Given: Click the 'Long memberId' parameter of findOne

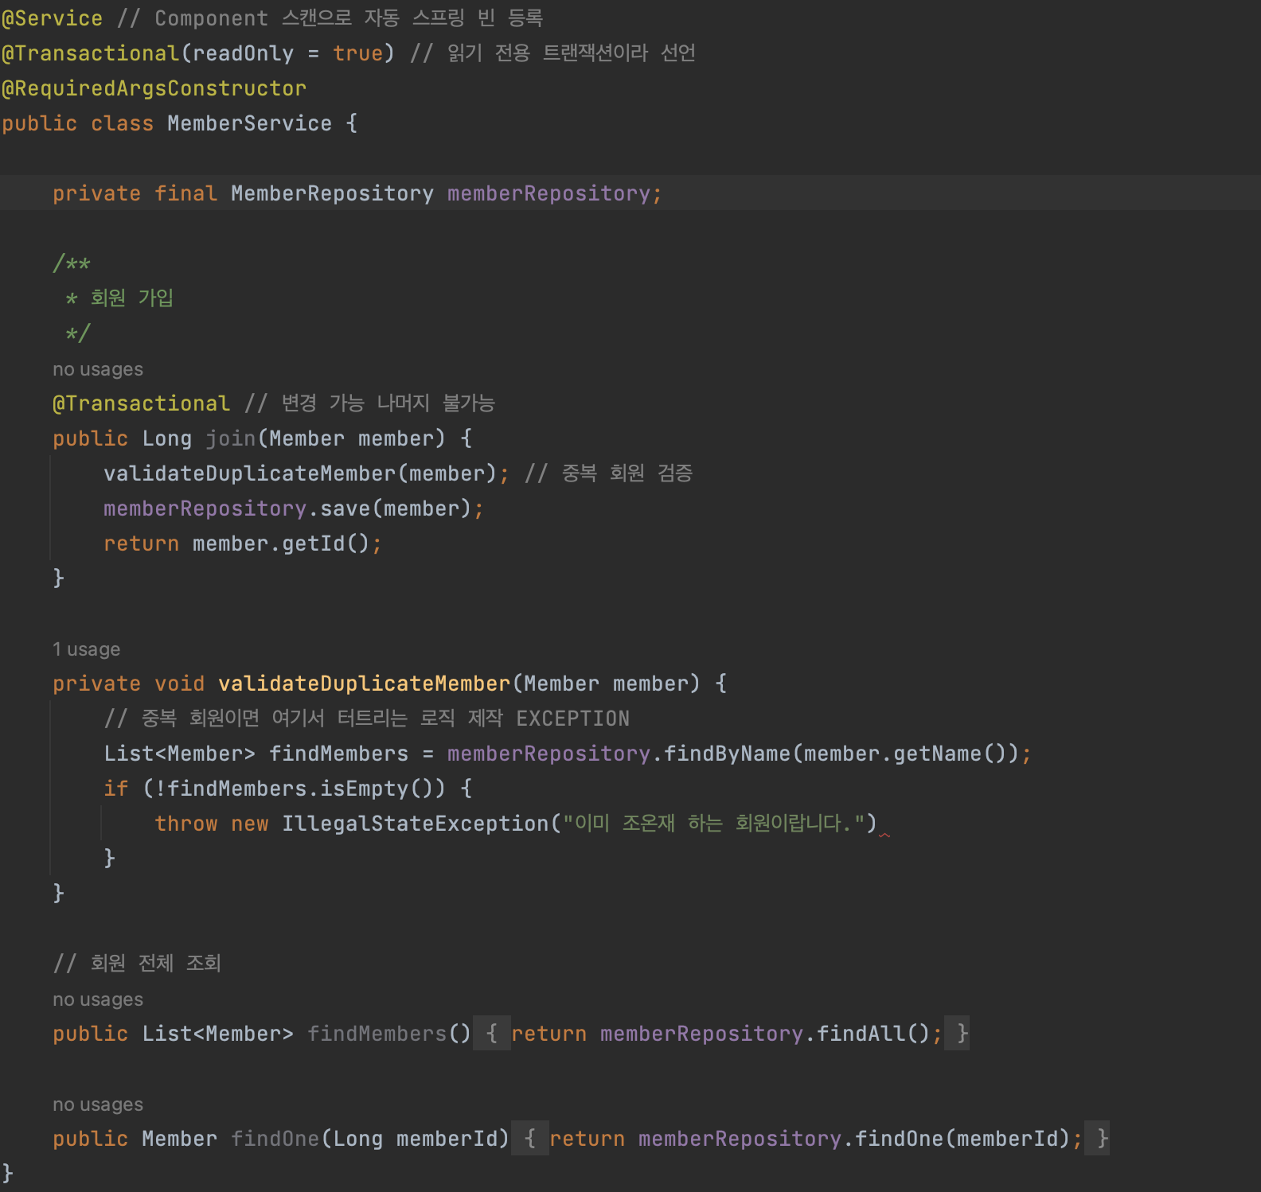Looking at the screenshot, I should coord(415,1139).
